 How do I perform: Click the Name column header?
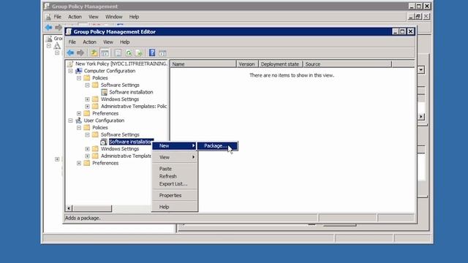(203, 64)
